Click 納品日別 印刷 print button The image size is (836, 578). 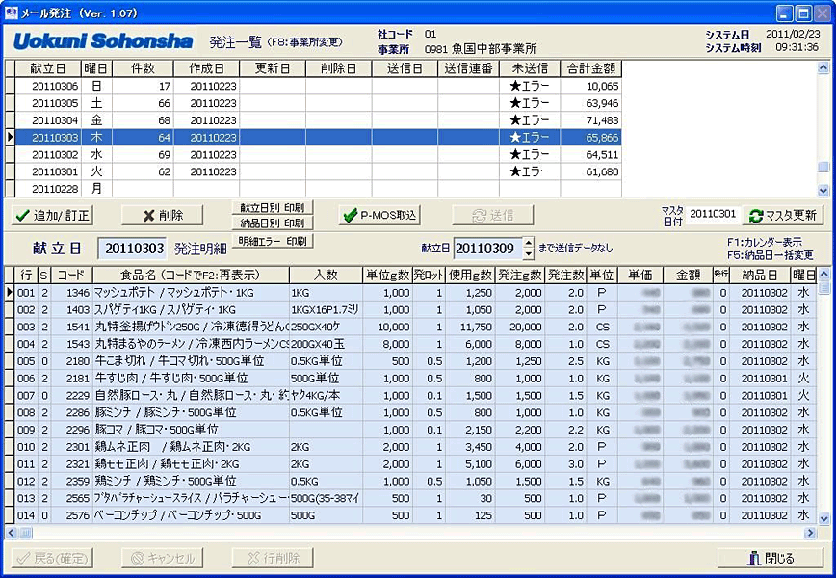[x=274, y=223]
